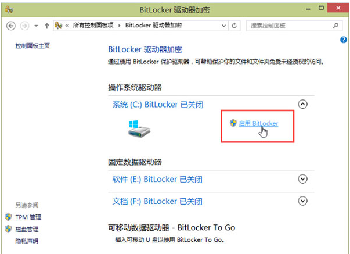Click the Back navigation arrow
This screenshot has height=254, width=350.
(x=10, y=26)
